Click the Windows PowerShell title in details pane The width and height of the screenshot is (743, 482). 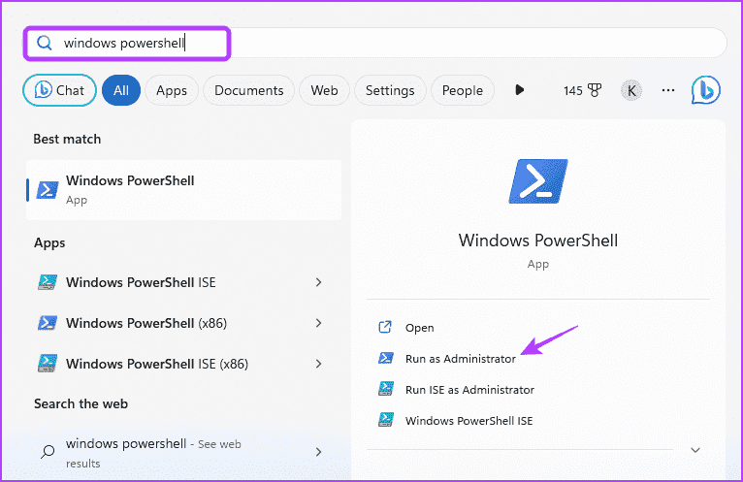[x=538, y=241]
